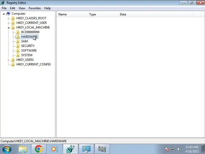Viewport: 205px width, 154px height.
Task: Expand the BCD00000000 key arrow
Action: (x=13, y=32)
